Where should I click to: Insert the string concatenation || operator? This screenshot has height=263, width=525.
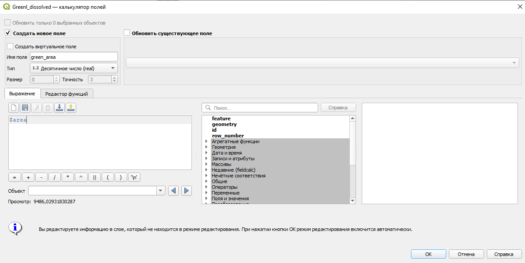95,177
